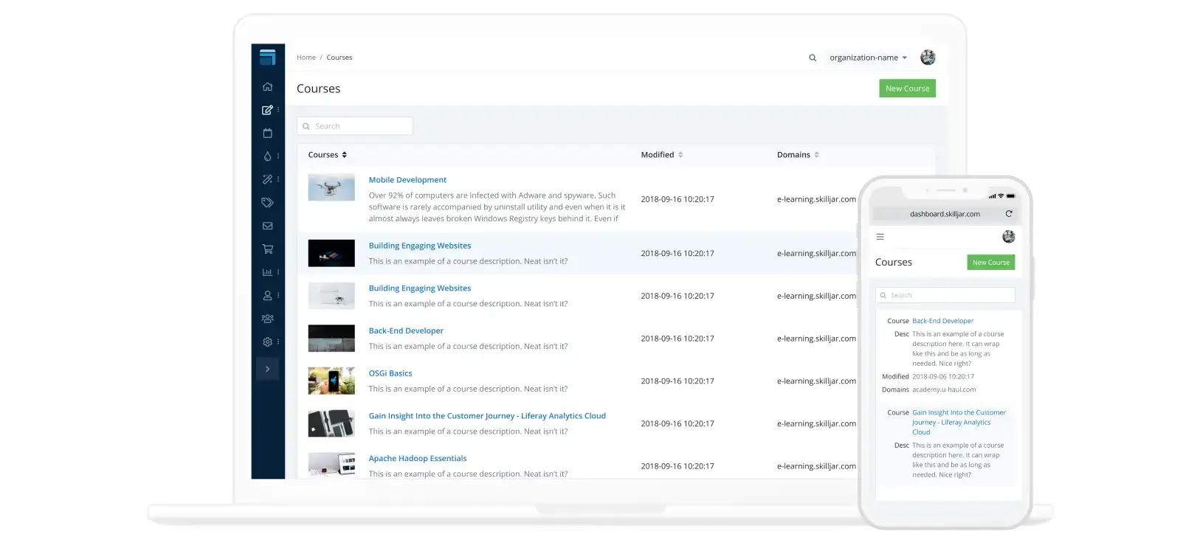
Task: Expand the sidebar with the arrow button
Action: [x=267, y=369]
